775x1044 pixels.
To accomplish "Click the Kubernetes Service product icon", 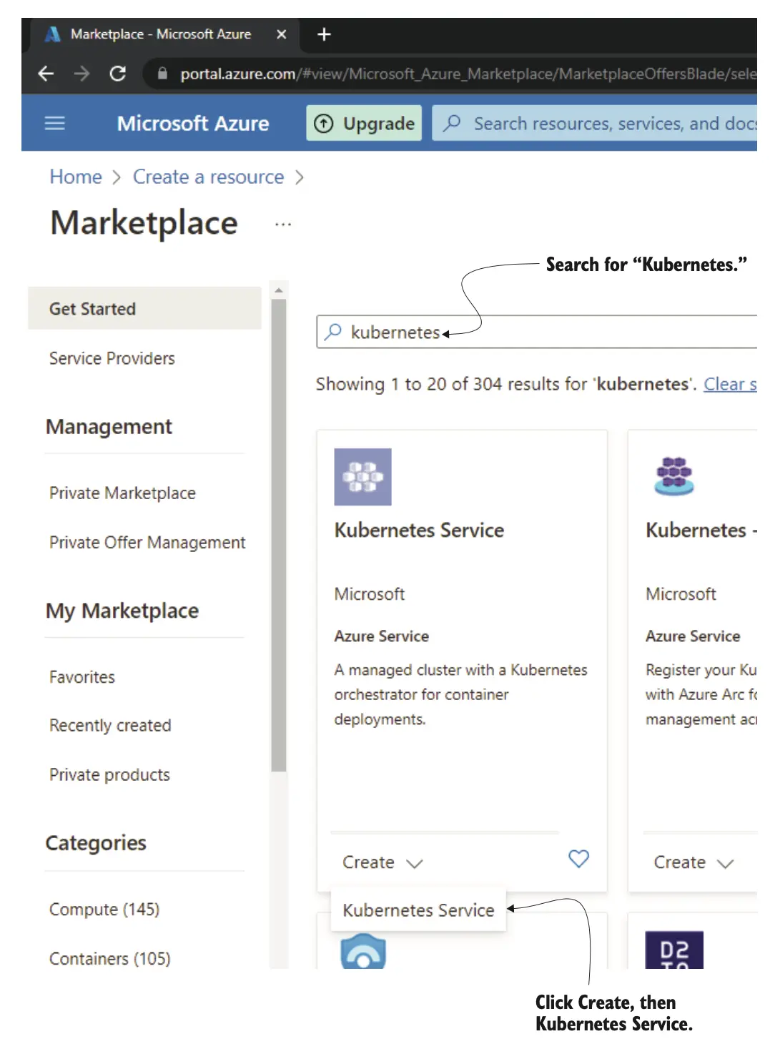I will [362, 477].
